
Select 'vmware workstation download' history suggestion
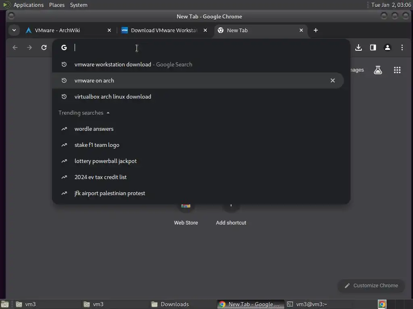point(198,65)
